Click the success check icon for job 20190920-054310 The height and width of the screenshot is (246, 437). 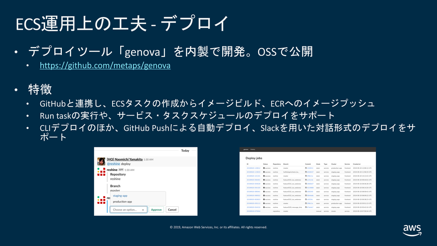click(x=264, y=207)
